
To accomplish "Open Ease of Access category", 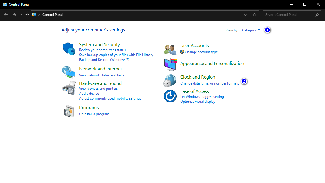I will 194,91.
